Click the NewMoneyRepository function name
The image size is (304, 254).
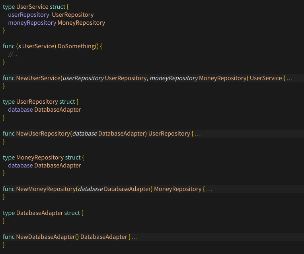pos(46,189)
